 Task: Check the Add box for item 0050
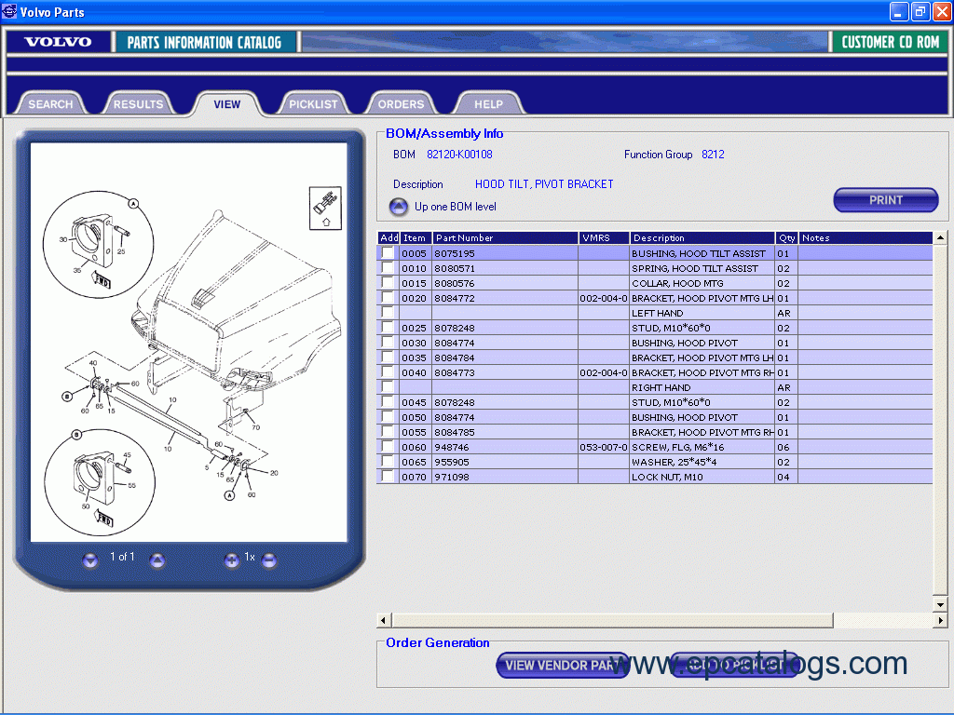[388, 417]
